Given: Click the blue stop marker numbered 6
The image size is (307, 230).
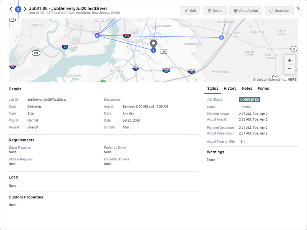Looking at the screenshot, I should tap(222, 37).
